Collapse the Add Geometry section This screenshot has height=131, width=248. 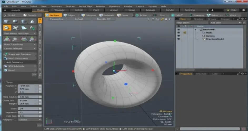(x=4, y=62)
